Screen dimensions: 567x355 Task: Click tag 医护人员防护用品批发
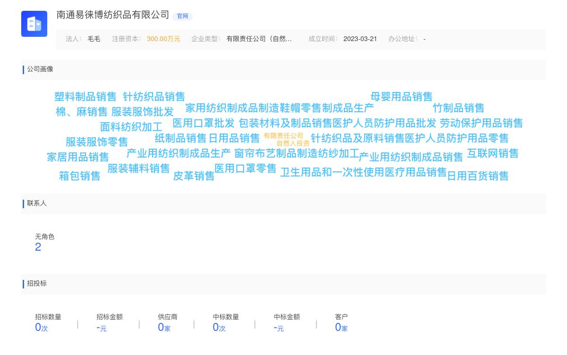(x=385, y=123)
